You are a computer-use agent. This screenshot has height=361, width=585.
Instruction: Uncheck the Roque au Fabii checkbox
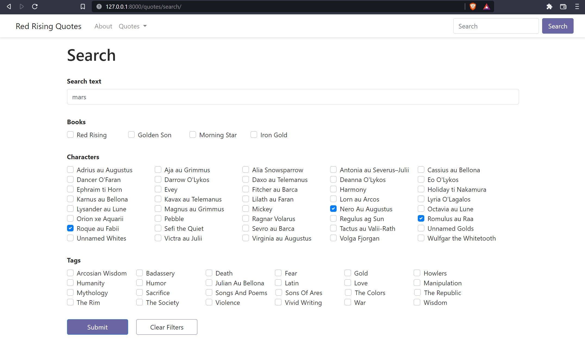point(70,228)
